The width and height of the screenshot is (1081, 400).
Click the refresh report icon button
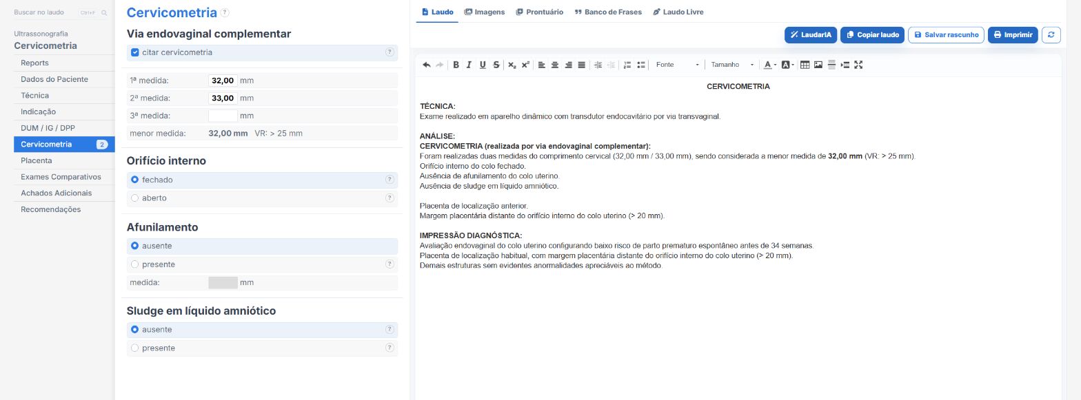point(1051,34)
